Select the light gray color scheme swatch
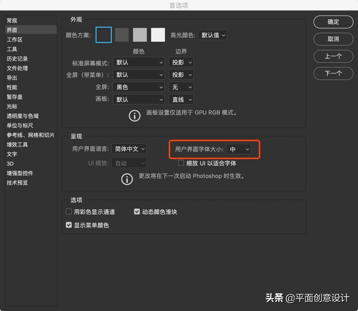This screenshot has height=311, width=358. pyautogui.click(x=140, y=34)
